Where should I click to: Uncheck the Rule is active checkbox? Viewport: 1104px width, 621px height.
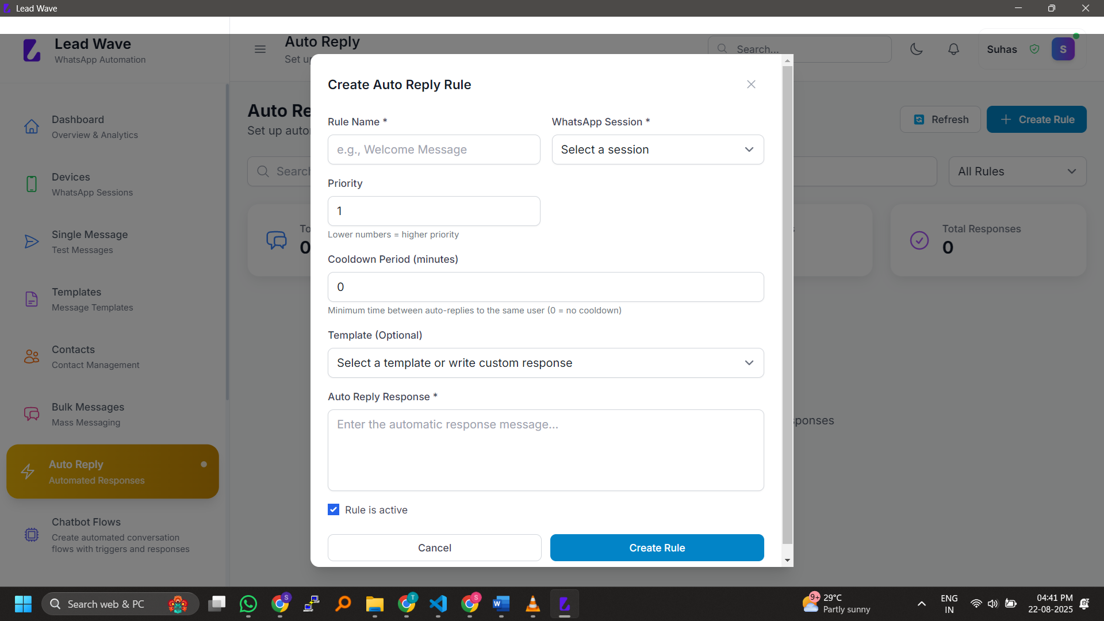[x=333, y=510]
